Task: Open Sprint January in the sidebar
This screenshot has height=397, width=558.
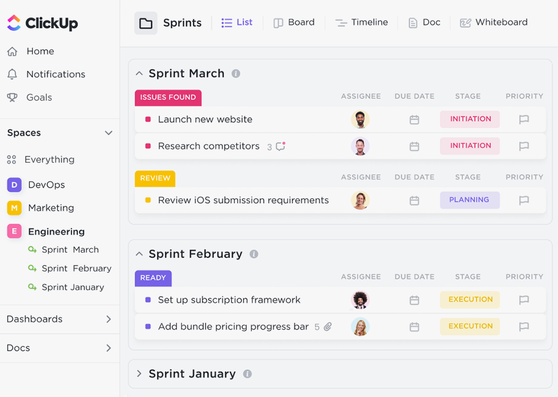Action: [x=66, y=287]
